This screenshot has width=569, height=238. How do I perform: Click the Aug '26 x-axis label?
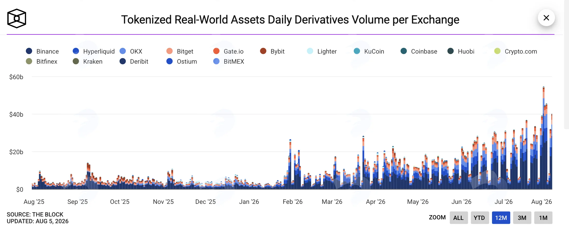click(x=542, y=202)
